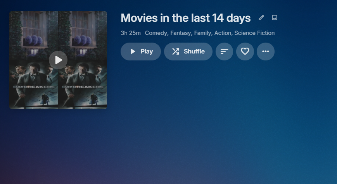Click the Shuffle button label
The image size is (337, 184).
(194, 52)
